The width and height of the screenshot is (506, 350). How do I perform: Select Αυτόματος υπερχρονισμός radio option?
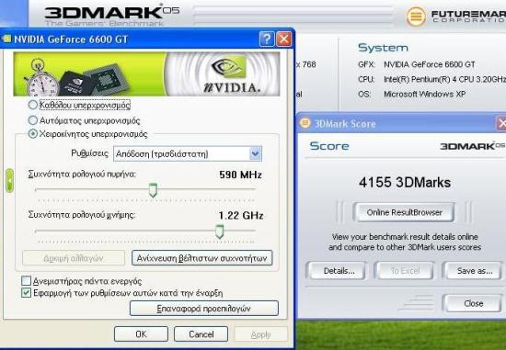click(32, 120)
